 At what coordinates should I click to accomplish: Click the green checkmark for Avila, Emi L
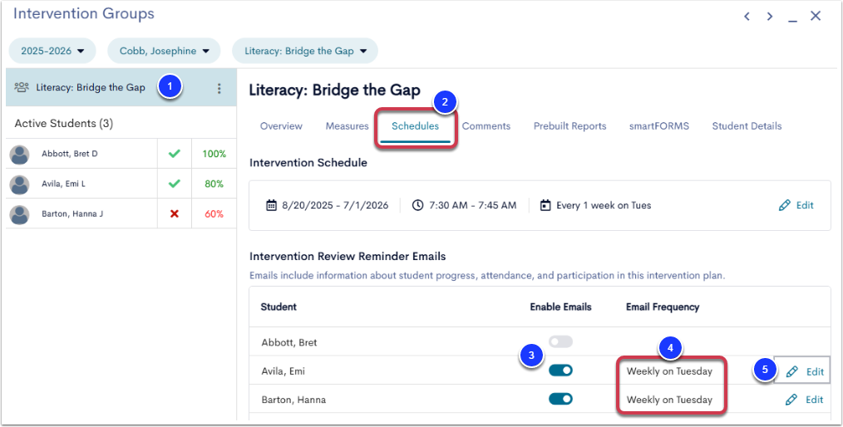175,184
